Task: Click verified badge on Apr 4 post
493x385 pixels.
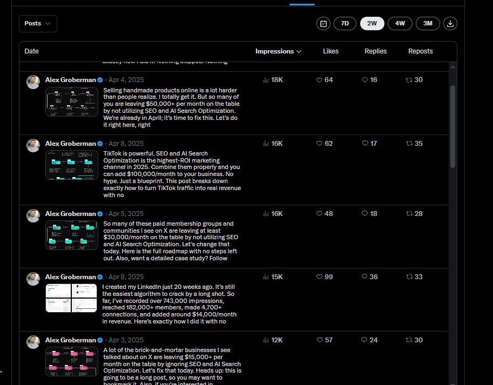Action: [100, 80]
